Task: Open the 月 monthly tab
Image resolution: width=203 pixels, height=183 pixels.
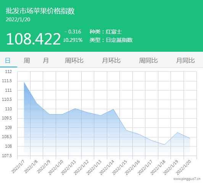Action: click(x=46, y=60)
